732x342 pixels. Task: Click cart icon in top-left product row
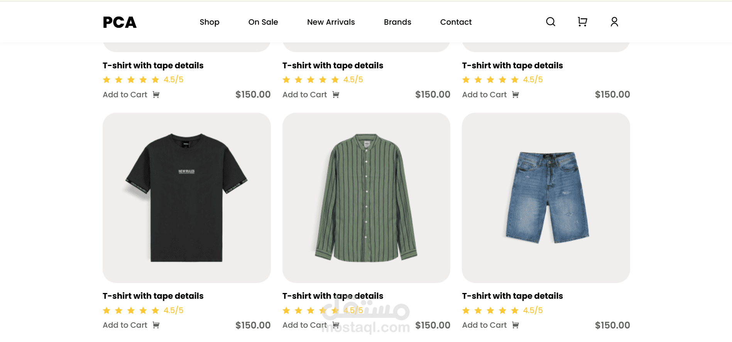[156, 95]
